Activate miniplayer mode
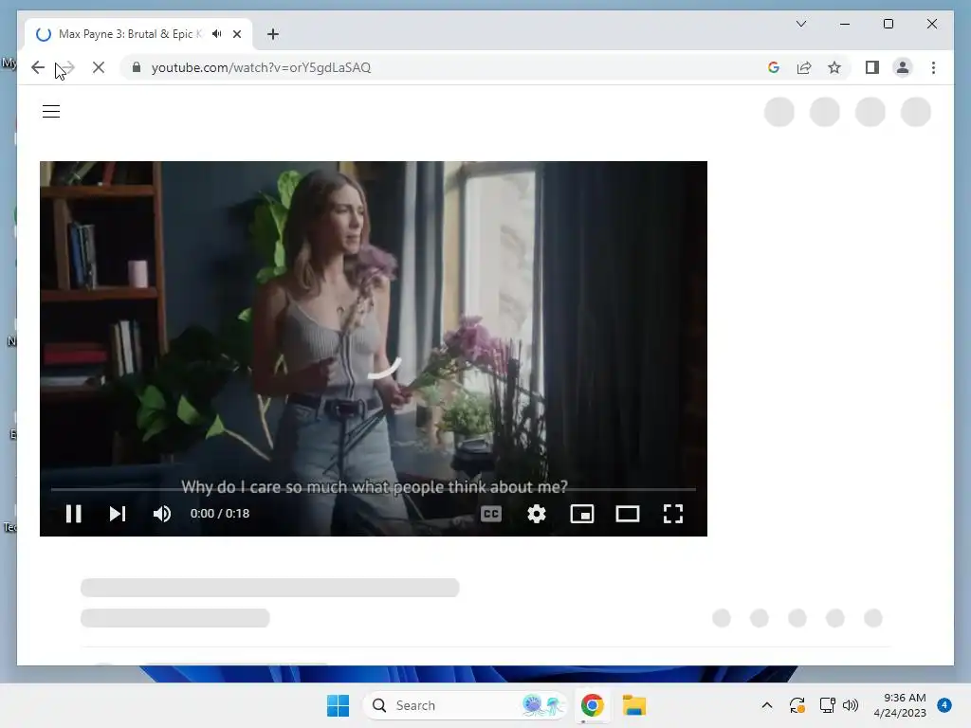Screen dimensions: 971x728 pyautogui.click(x=582, y=514)
